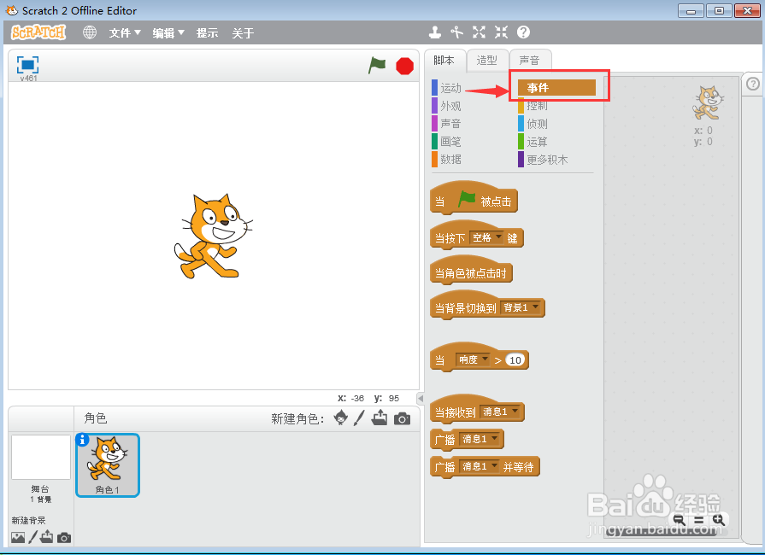Open the 提示 menu item
This screenshot has height=555, width=765.
207,32
